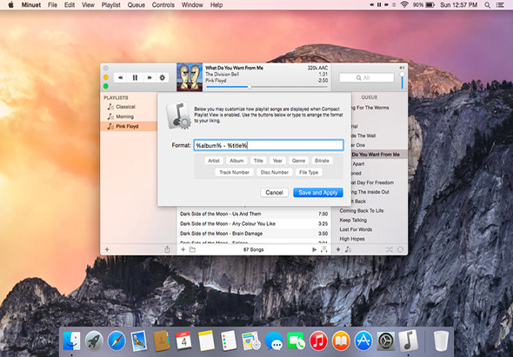The width and height of the screenshot is (513, 357).
Task: Cancel the format dialog
Action: pyautogui.click(x=274, y=193)
